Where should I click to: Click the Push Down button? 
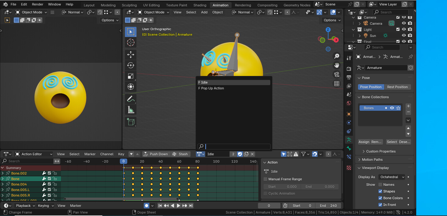(156, 154)
